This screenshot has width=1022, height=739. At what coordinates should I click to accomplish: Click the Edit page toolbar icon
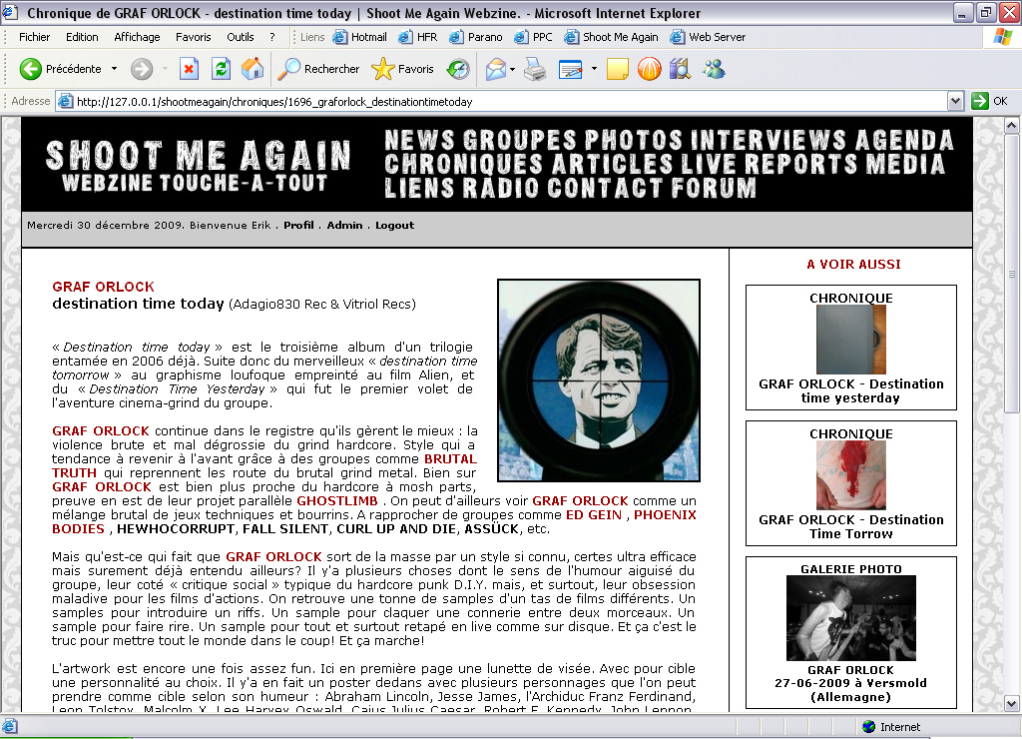point(570,69)
